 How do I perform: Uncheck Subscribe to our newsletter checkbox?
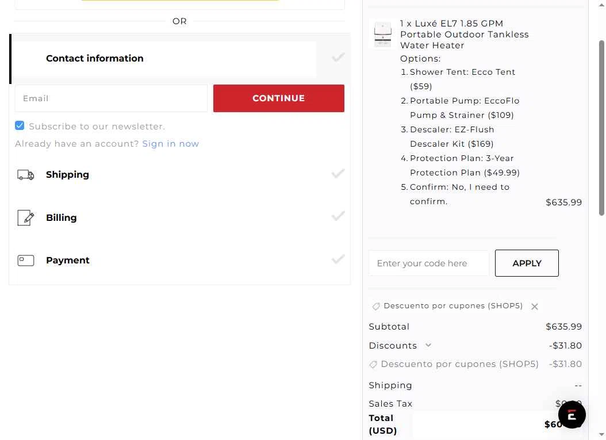click(x=20, y=125)
